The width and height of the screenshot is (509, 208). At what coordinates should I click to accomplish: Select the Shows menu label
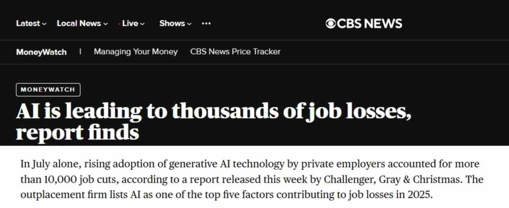click(172, 24)
